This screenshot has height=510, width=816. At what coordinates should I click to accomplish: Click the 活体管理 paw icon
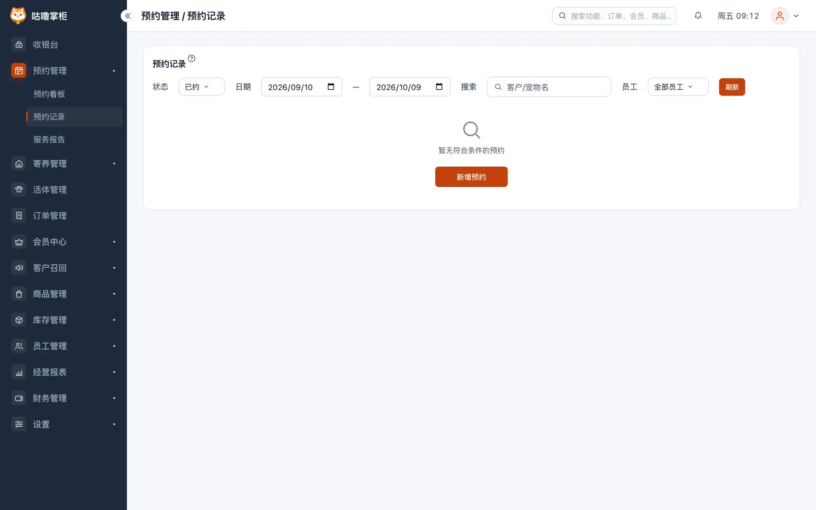[x=19, y=190]
